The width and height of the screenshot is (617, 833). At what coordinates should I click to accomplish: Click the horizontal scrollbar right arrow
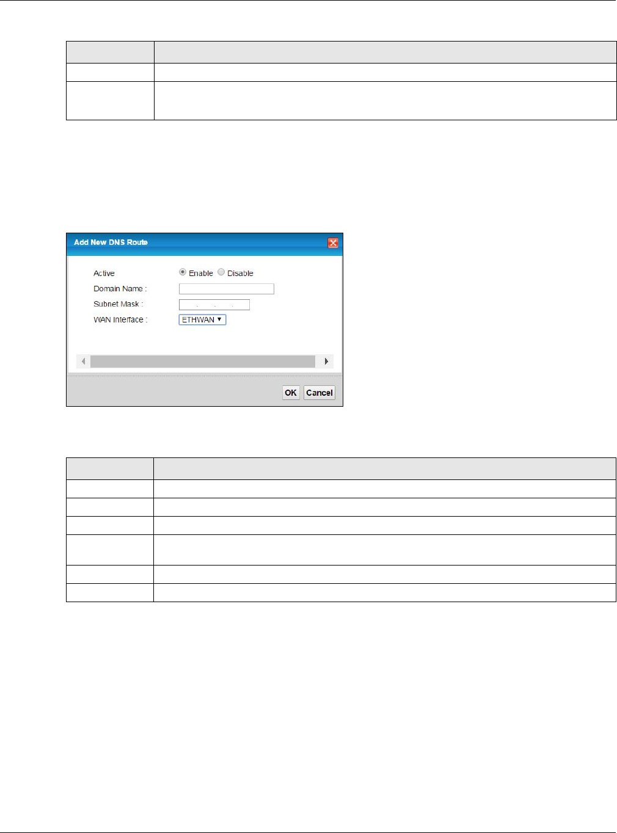pos(326,362)
